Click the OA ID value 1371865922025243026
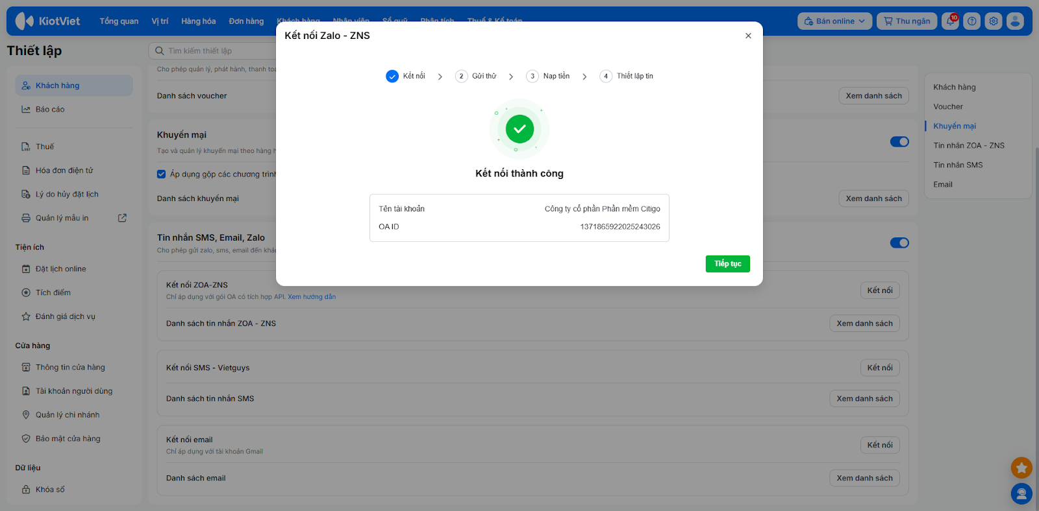Image resolution: width=1039 pixels, height=511 pixels. (620, 227)
